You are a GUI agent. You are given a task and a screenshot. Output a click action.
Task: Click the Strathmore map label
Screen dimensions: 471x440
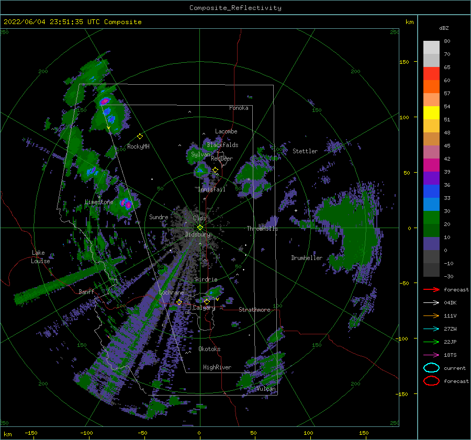[254, 310]
